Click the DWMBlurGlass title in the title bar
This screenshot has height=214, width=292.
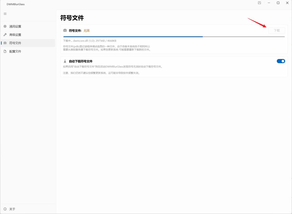click(x=15, y=4)
